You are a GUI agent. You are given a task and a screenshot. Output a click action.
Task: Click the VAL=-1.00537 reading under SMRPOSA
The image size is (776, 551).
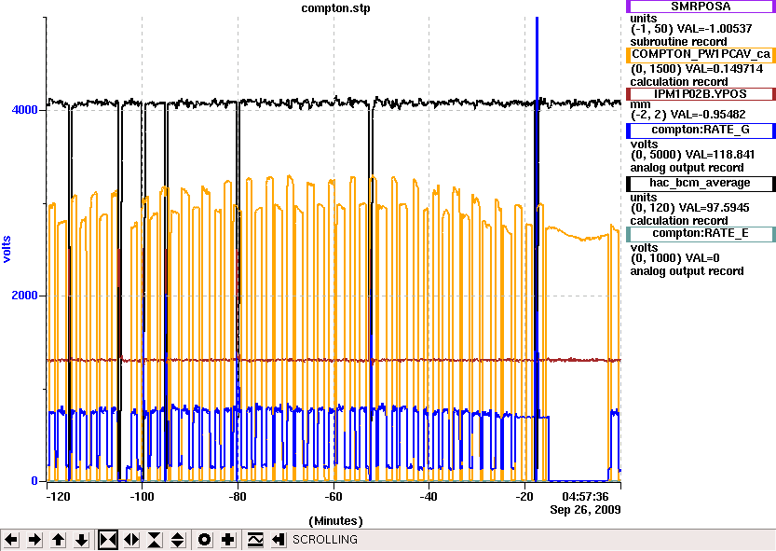pos(715,29)
